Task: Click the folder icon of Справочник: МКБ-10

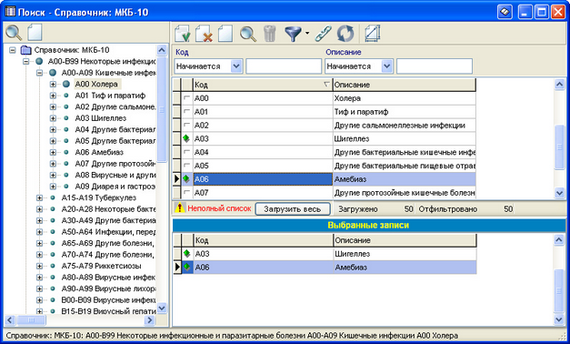Action: pos(25,50)
